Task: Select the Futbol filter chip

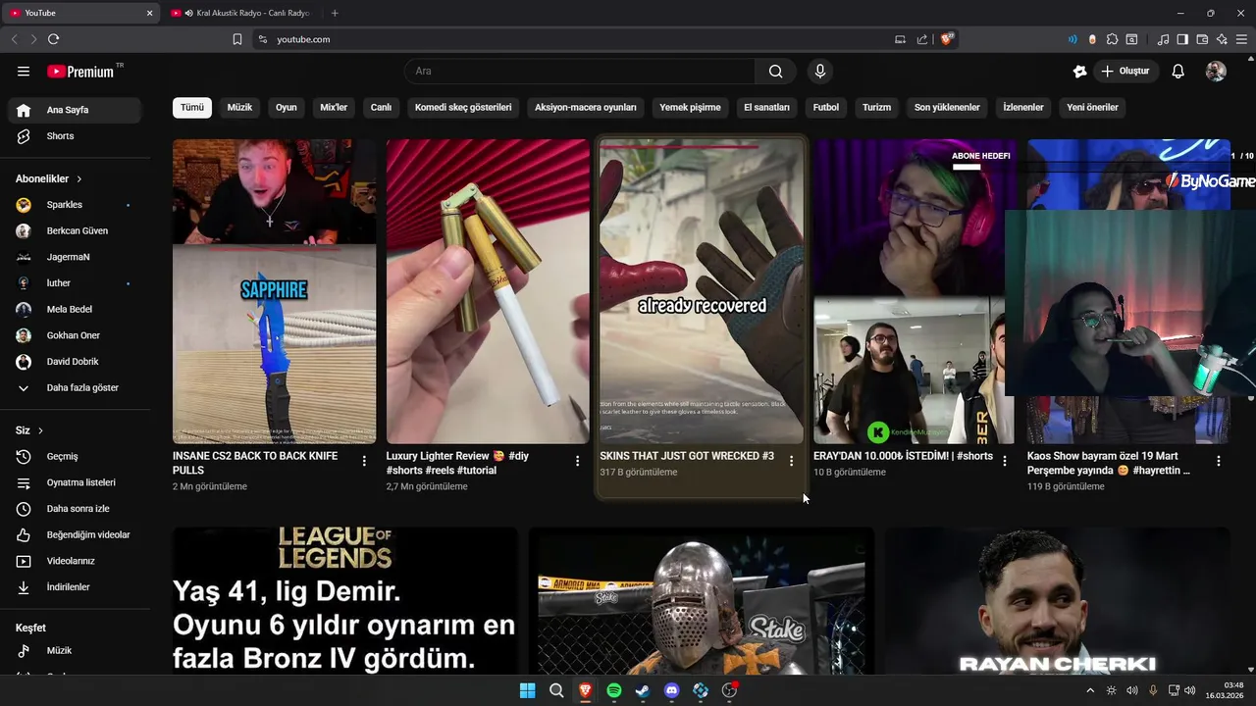Action: [826, 107]
